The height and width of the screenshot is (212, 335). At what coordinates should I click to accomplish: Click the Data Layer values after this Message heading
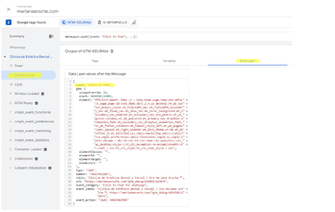97,74
